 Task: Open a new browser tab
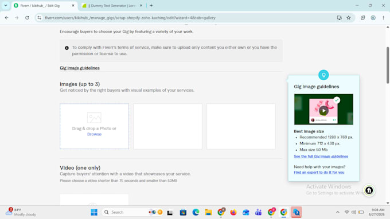[x=151, y=6]
